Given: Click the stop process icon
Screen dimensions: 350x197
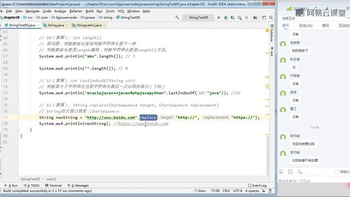Looking at the screenshot, I should tap(247, 18).
